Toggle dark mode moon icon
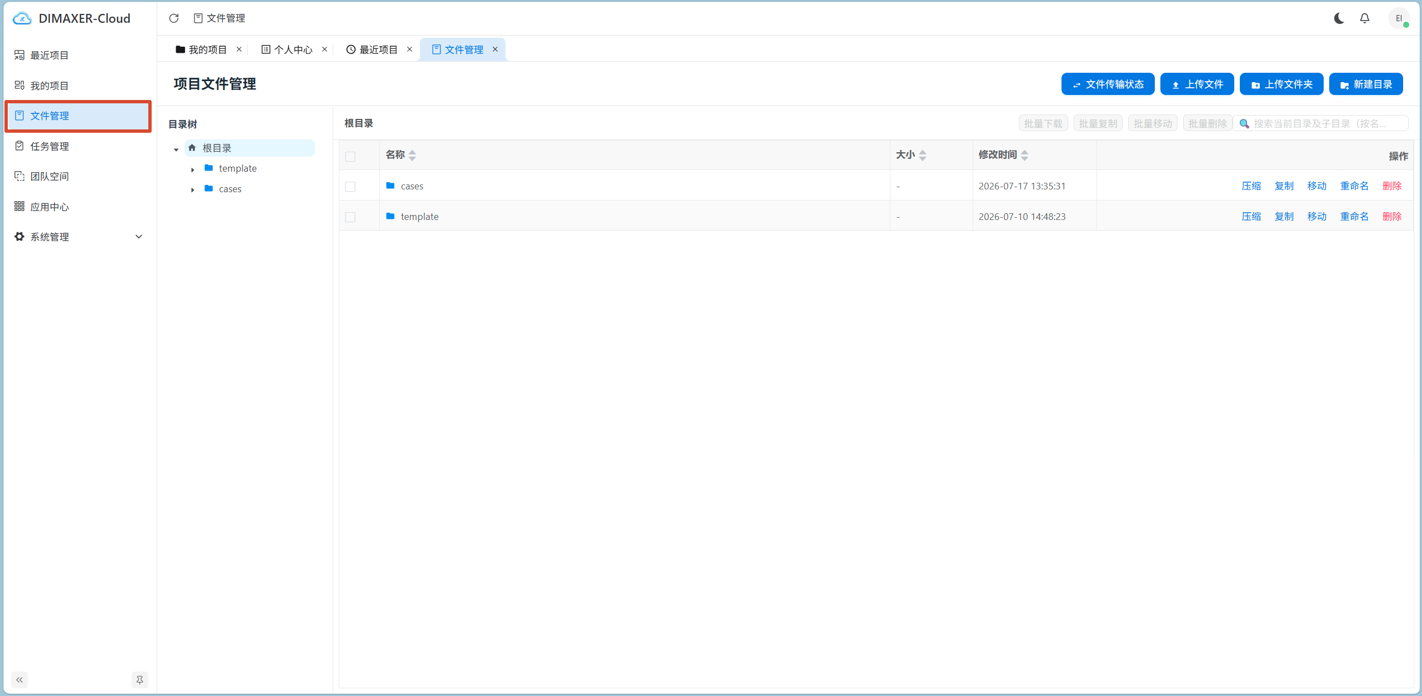1422x696 pixels. pyautogui.click(x=1339, y=18)
